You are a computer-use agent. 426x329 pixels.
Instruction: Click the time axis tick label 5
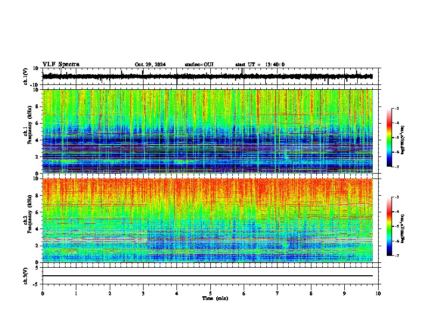(210, 294)
